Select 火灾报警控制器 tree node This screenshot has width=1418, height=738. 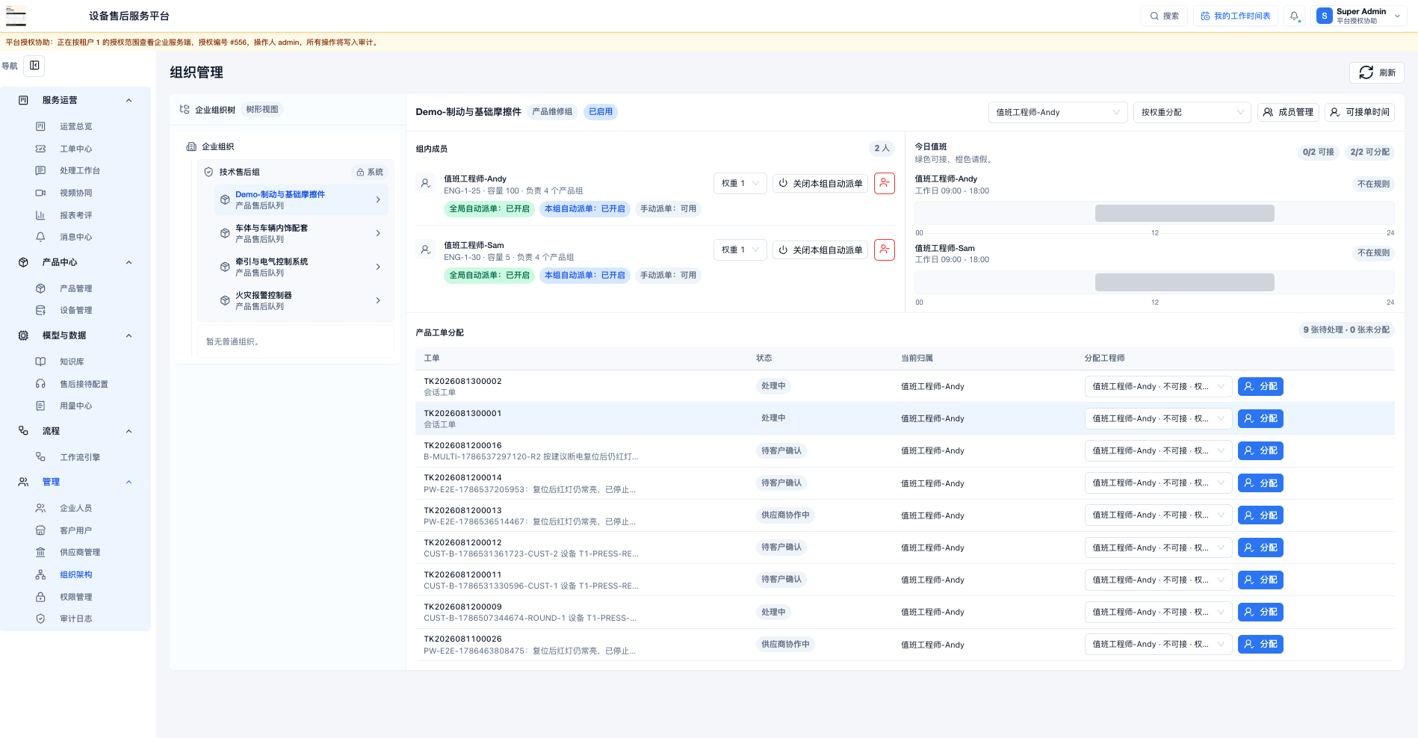301,300
